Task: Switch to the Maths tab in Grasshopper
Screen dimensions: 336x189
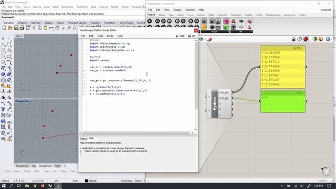Action: (162, 15)
